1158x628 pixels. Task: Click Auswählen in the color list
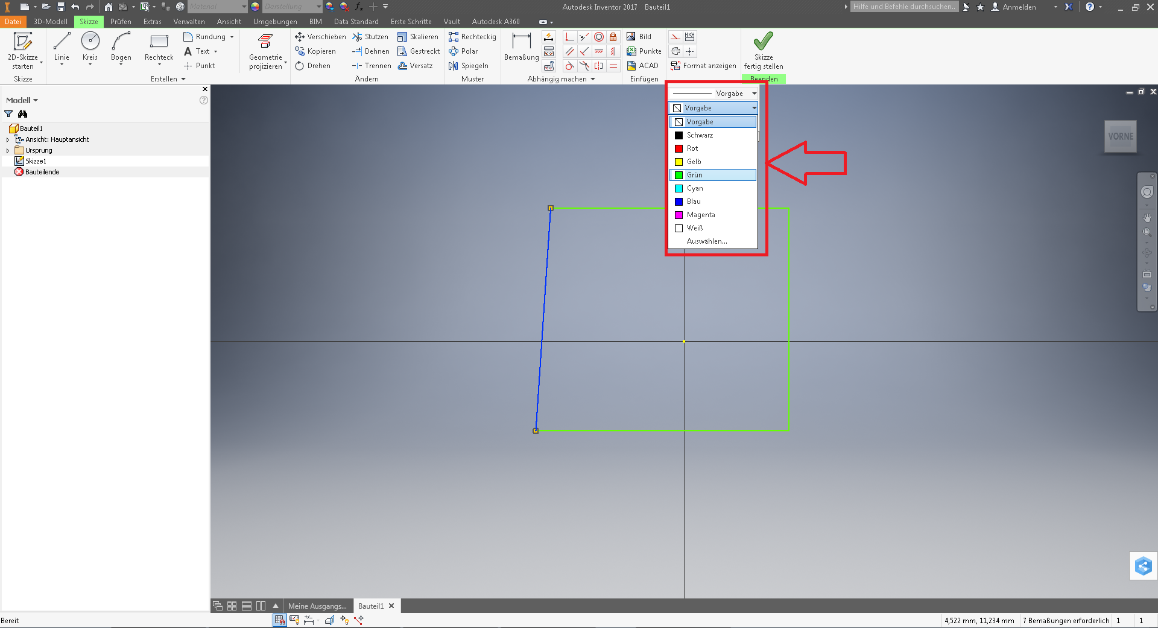(706, 241)
